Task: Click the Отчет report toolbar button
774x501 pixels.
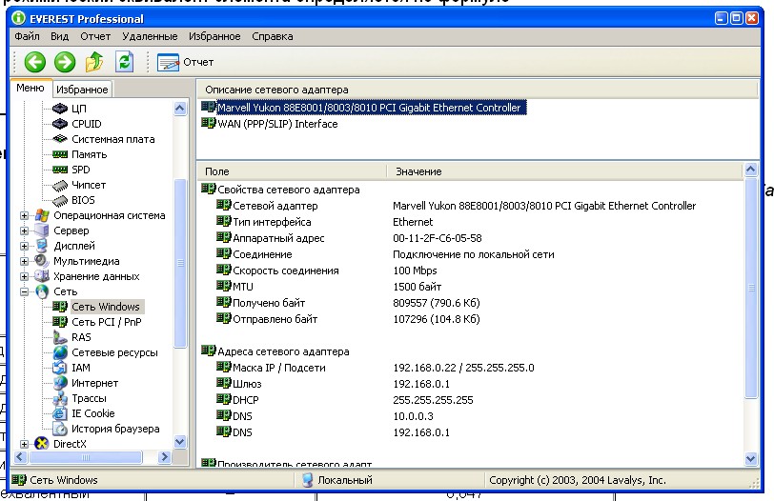Action: click(185, 62)
